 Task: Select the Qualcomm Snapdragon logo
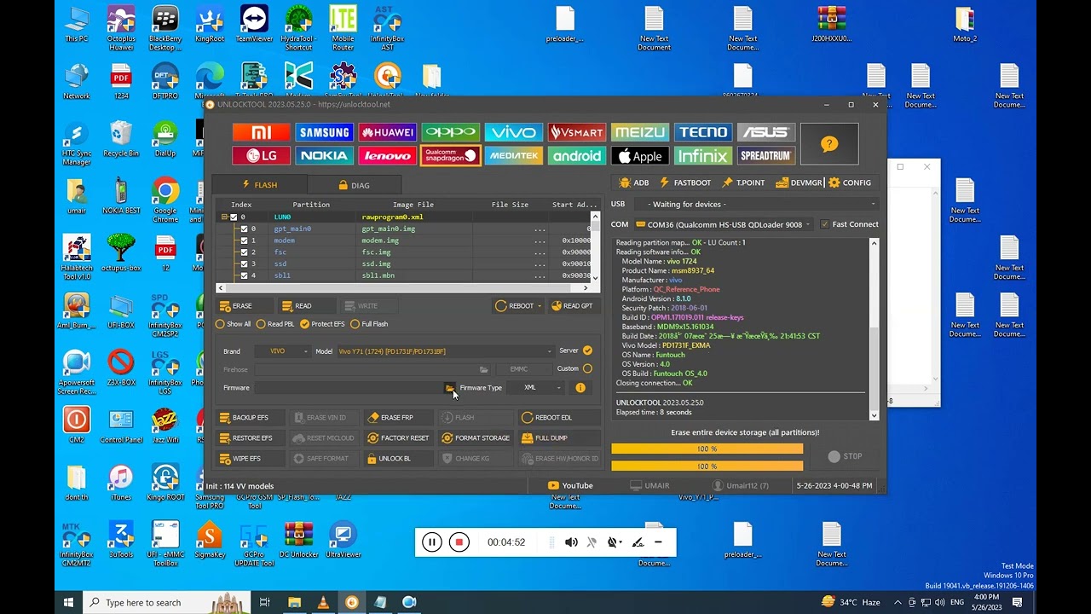(450, 156)
